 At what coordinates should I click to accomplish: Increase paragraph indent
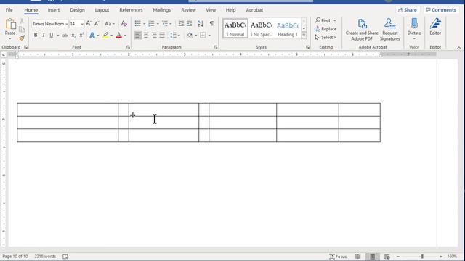[x=189, y=24]
